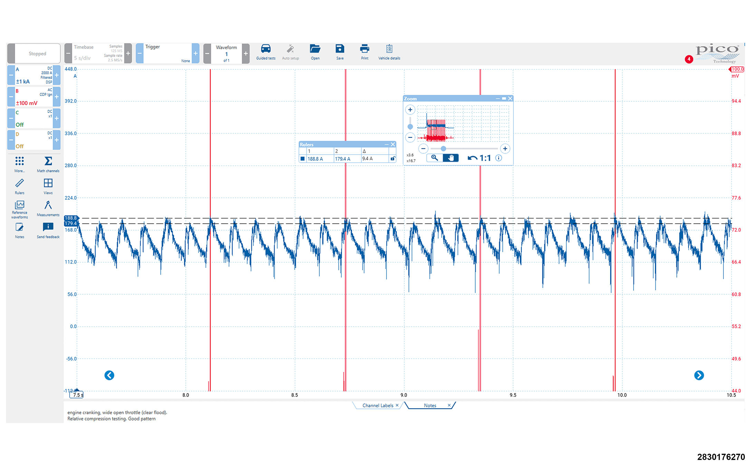Open the Trigger None settings panel
Screen dimensions: 751x466
[x=167, y=54]
